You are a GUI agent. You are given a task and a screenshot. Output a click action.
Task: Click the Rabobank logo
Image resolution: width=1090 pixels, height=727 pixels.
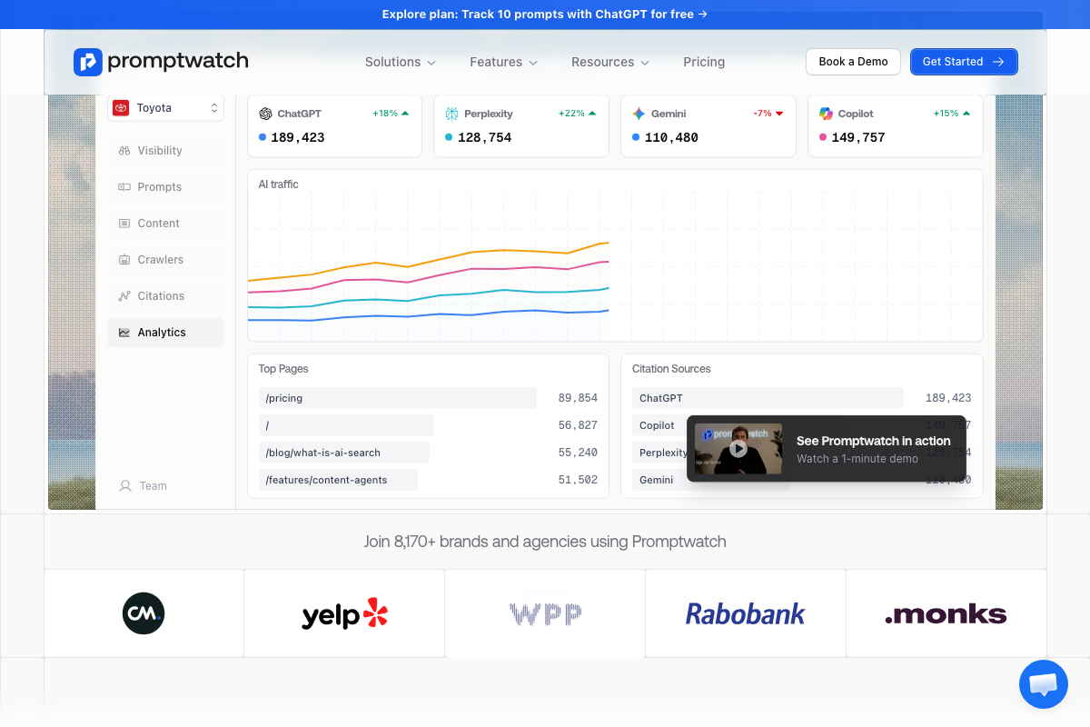(745, 614)
